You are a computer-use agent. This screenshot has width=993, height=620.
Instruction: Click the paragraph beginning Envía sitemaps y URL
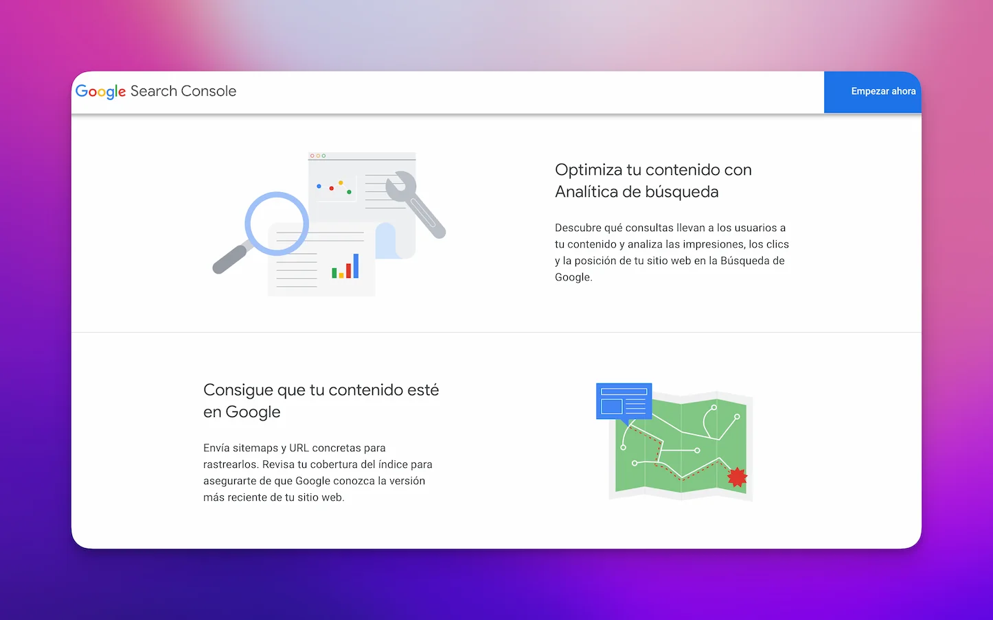(318, 473)
